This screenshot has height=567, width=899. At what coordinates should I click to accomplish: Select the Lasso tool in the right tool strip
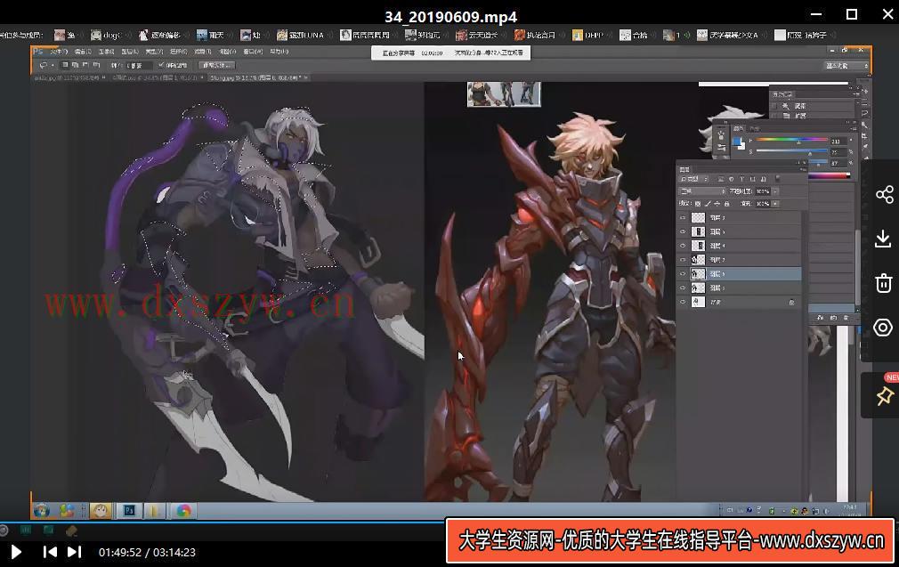coord(864,114)
